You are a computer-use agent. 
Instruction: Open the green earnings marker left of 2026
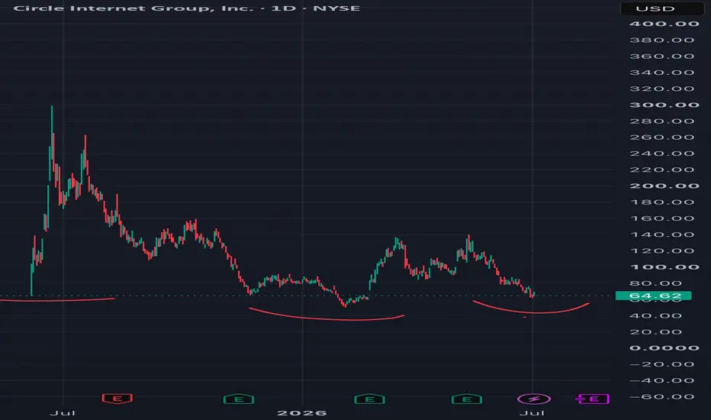tap(239, 399)
